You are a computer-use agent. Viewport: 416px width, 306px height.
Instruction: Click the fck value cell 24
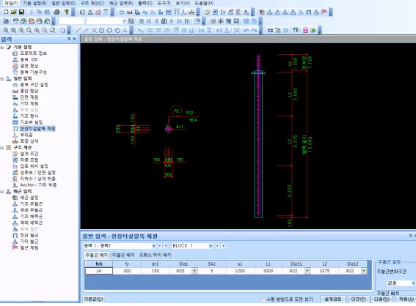point(99,271)
